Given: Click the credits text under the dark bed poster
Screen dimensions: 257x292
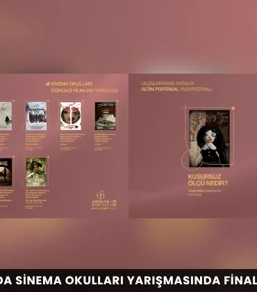Looking at the screenshot, I should point(105,142).
